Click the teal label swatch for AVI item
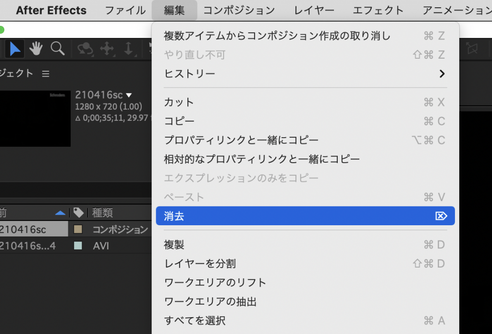Viewport: 492px width, 334px height. coord(78,246)
